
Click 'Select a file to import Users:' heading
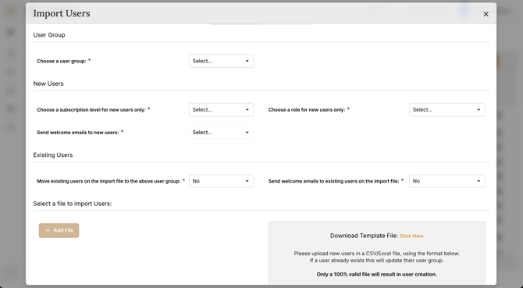click(73, 204)
